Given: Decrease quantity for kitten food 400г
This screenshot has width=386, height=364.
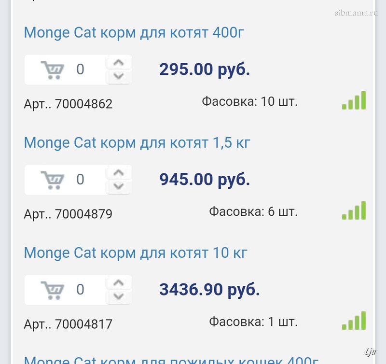Looking at the screenshot, I should [x=119, y=76].
